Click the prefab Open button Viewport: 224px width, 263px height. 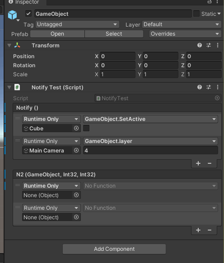point(57,34)
